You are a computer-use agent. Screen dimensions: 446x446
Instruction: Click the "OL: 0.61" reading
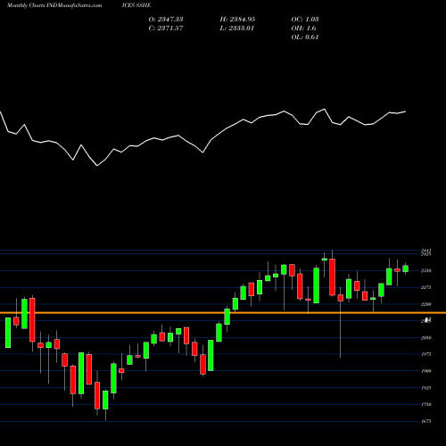tap(305, 37)
